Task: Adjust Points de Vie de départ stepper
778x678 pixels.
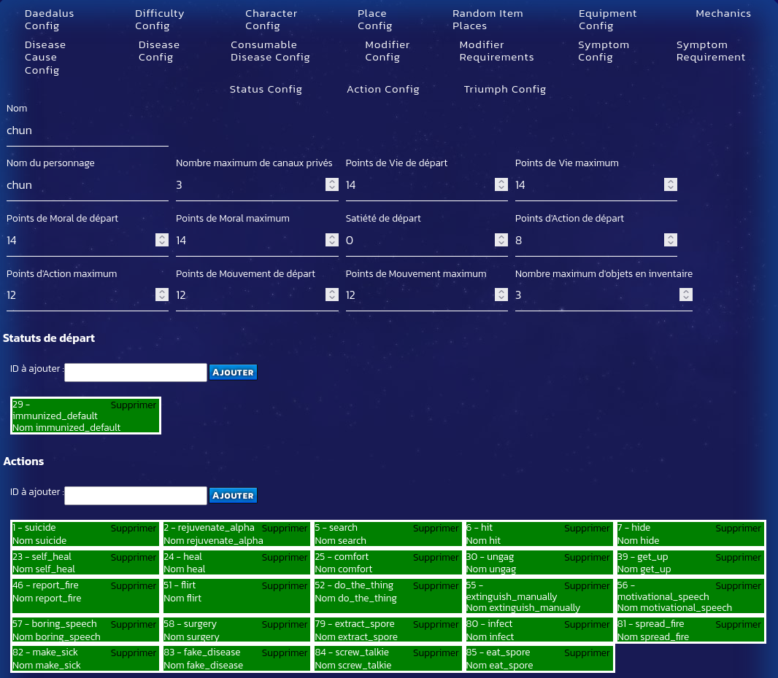Action: tap(501, 185)
